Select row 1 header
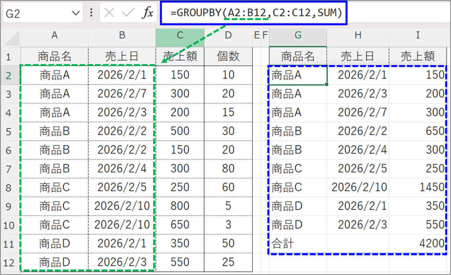Screen dimensions: 451x275 10,56
